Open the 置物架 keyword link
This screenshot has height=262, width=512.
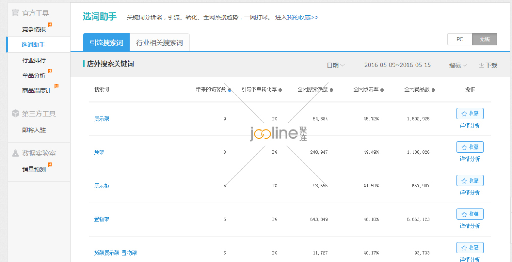(x=102, y=219)
